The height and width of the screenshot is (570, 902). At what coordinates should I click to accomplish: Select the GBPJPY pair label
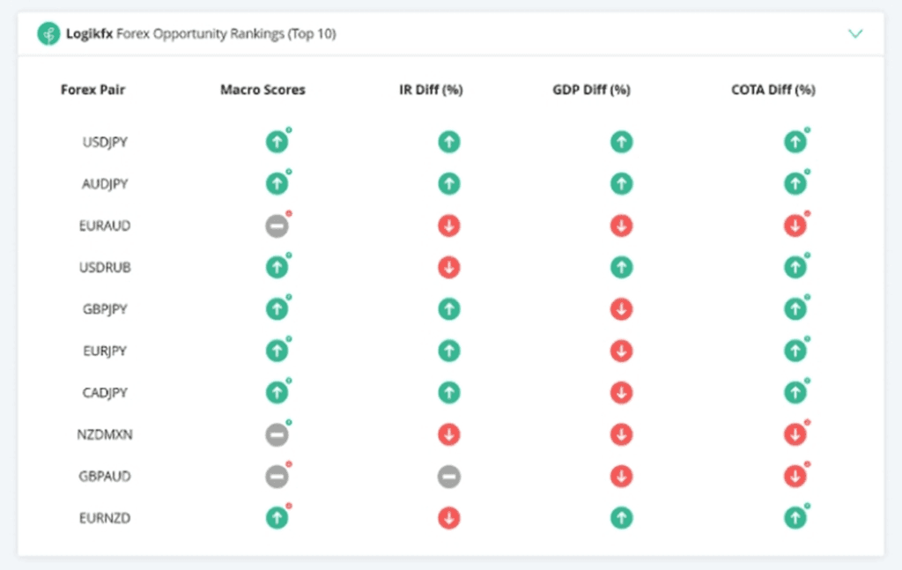click(105, 309)
